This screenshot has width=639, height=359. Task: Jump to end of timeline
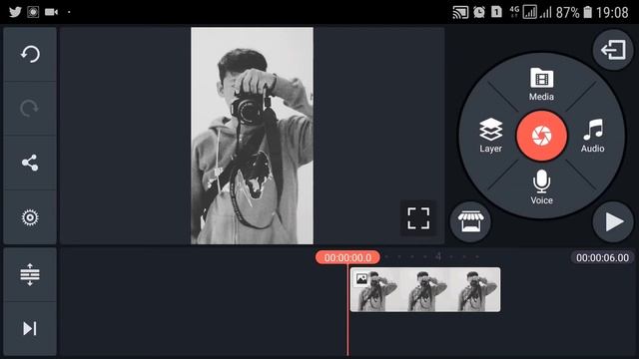[30, 328]
